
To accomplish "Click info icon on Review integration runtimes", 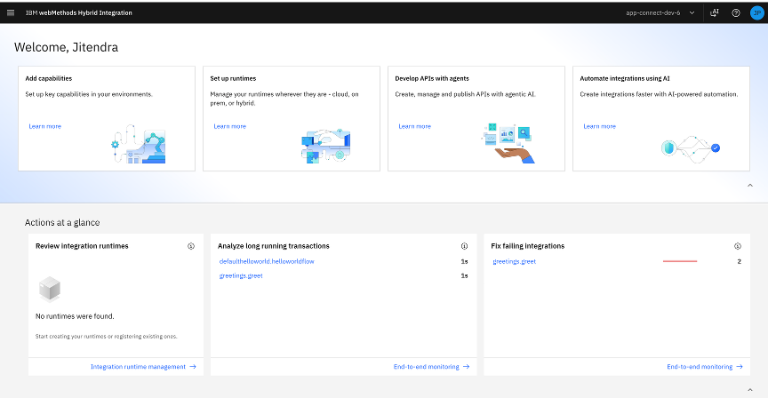I will coord(191,246).
